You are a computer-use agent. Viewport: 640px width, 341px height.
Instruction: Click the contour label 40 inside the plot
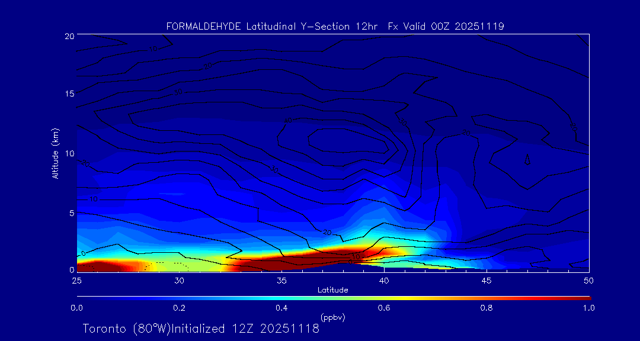pos(289,120)
